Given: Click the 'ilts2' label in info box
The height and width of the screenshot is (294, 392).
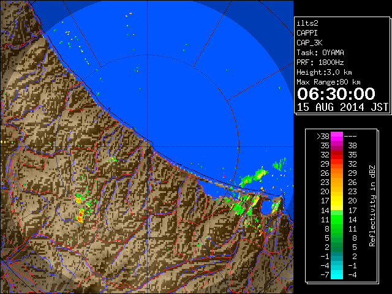Looking at the screenshot, I should (x=307, y=23).
